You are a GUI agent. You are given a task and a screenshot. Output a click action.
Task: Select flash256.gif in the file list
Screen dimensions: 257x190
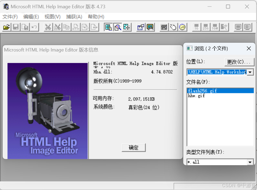[x=220, y=90]
